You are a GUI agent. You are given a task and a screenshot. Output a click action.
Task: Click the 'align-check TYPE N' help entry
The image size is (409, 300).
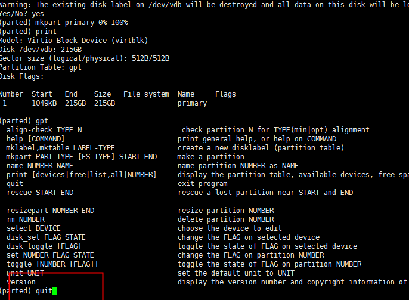tap(44, 130)
